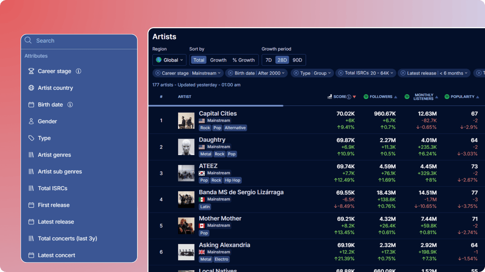Screen dimensions: 485x272
Task: Click the Latin genre tag
Action: point(205,207)
